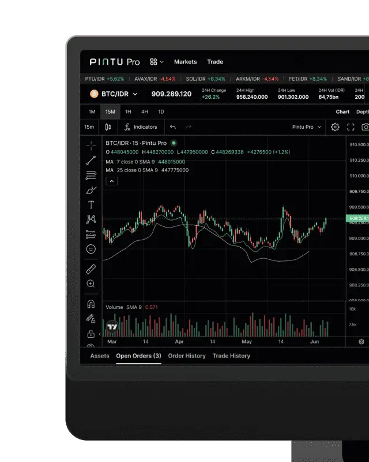Take a chart snapshot with camera
Image resolution: width=369 pixels, height=462 pixels.
point(366,127)
